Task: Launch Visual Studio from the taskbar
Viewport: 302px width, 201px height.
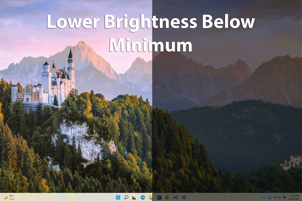Action: click(176, 197)
